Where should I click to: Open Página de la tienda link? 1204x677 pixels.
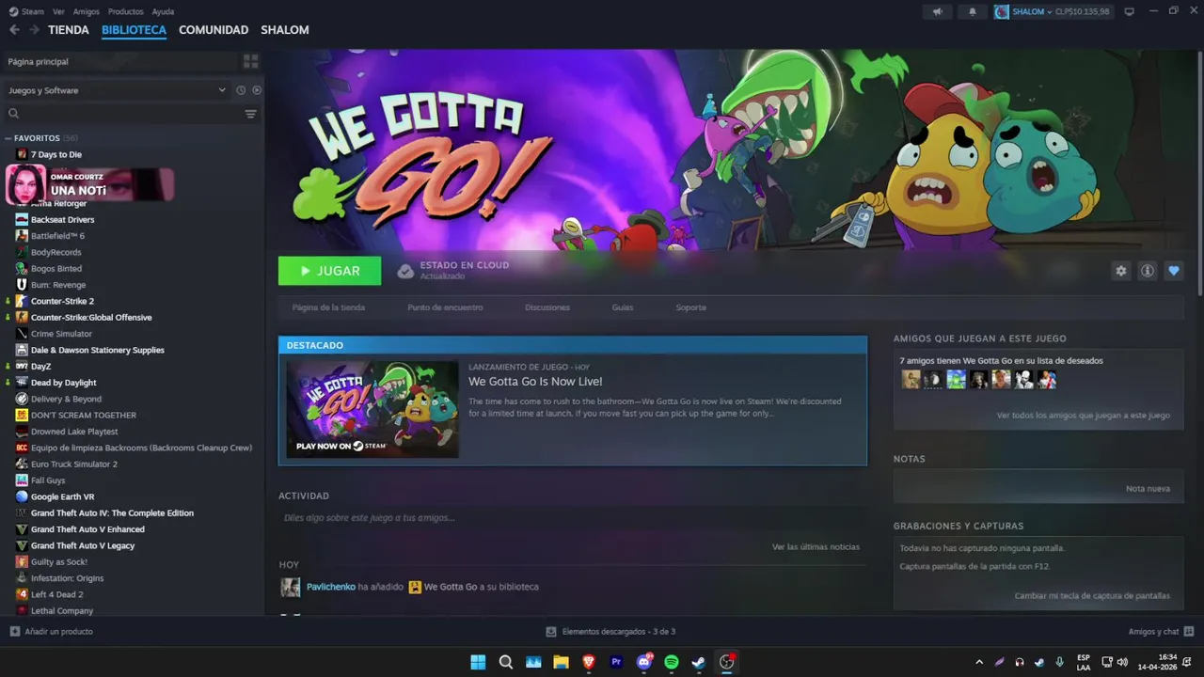tap(328, 307)
